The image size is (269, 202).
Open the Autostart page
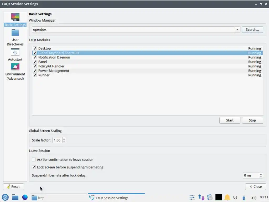[15, 55]
